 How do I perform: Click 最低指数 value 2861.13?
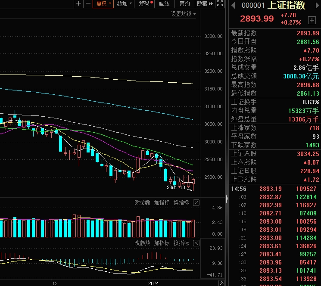pyautogui.click(x=308, y=93)
